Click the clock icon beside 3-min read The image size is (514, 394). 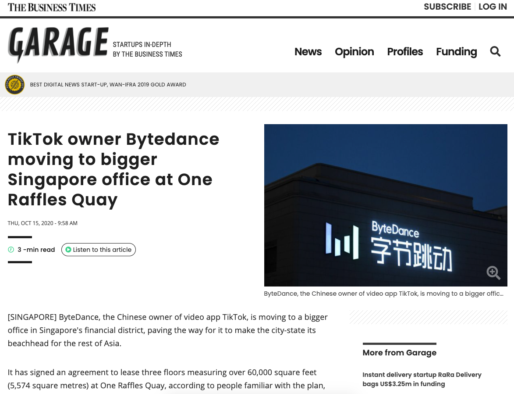(11, 250)
